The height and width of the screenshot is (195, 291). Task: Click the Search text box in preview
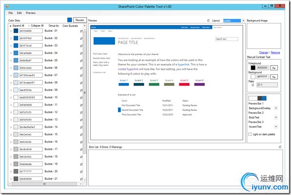(x=227, y=39)
